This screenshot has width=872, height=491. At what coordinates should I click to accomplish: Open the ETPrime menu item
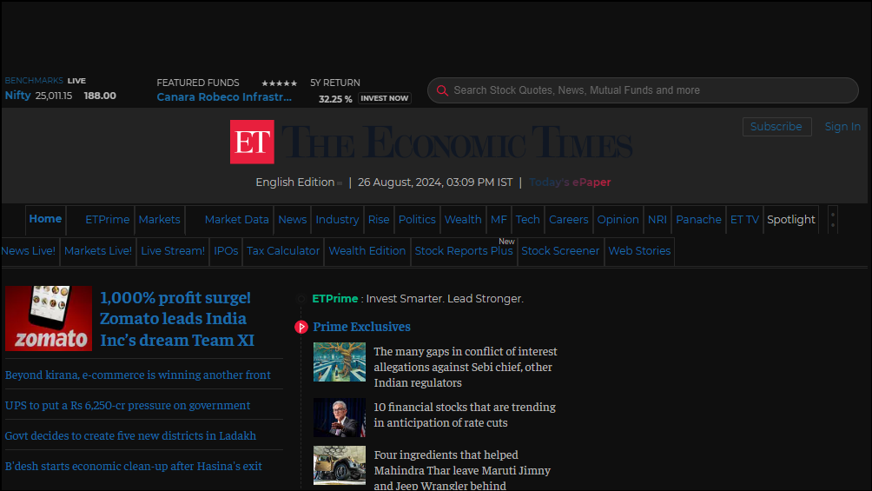click(108, 219)
